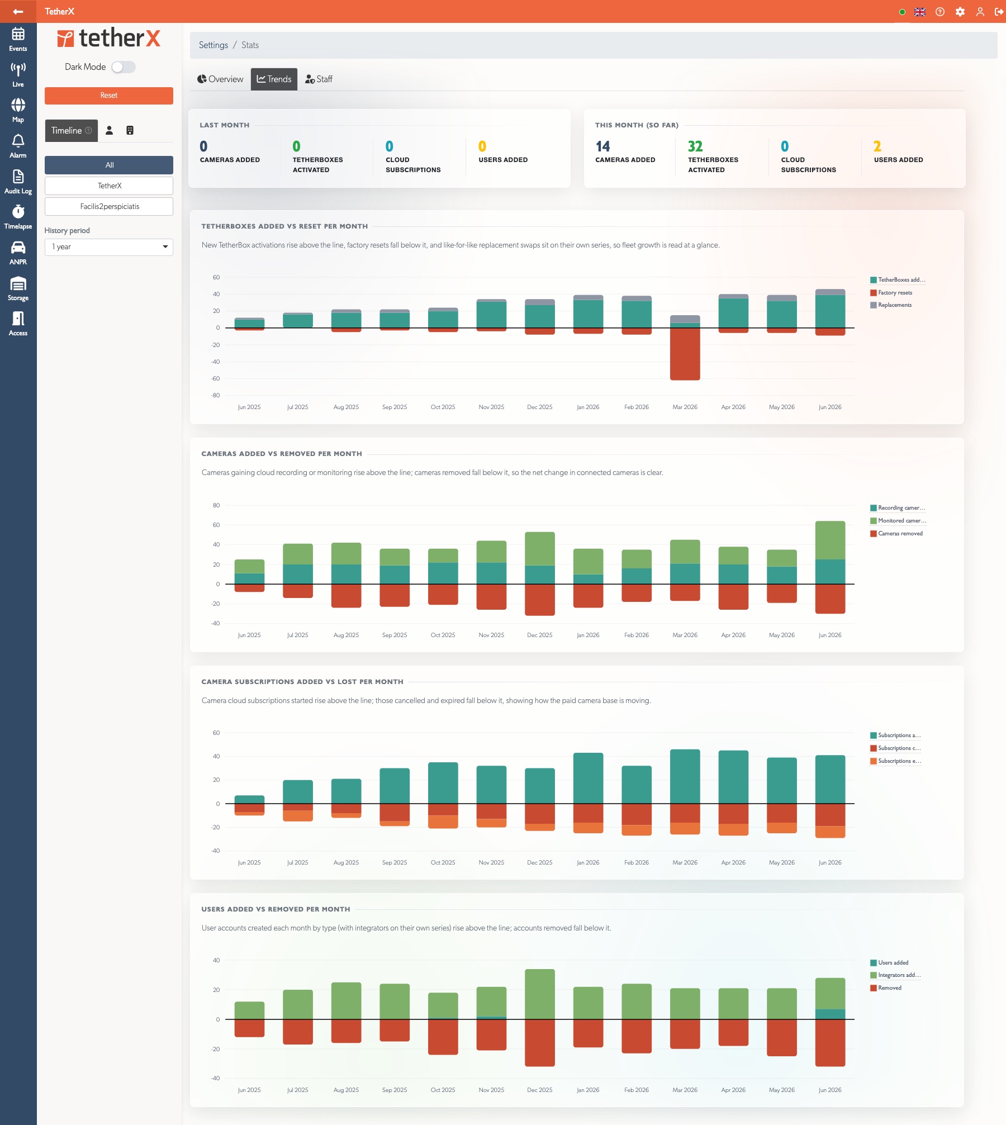Toggle Integrators added legend series

coord(895,975)
